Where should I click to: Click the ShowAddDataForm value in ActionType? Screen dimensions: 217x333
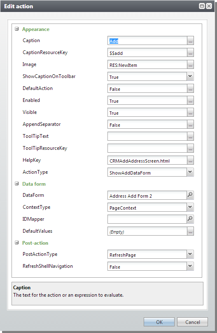coord(130,173)
